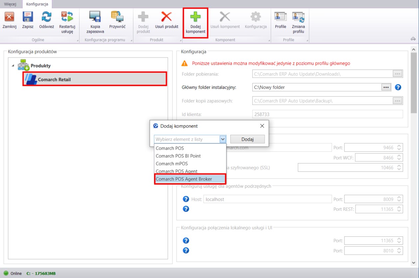Viewport: 419px width, 278px height.
Task: Click help icon beside local Port 11365
Action: [186, 240]
